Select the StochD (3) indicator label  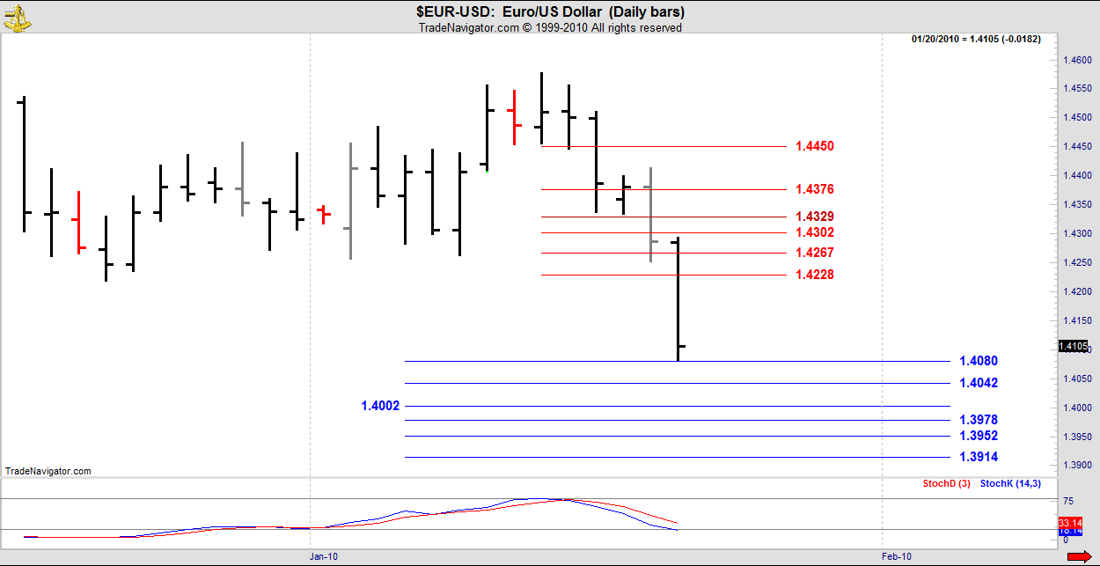946,483
